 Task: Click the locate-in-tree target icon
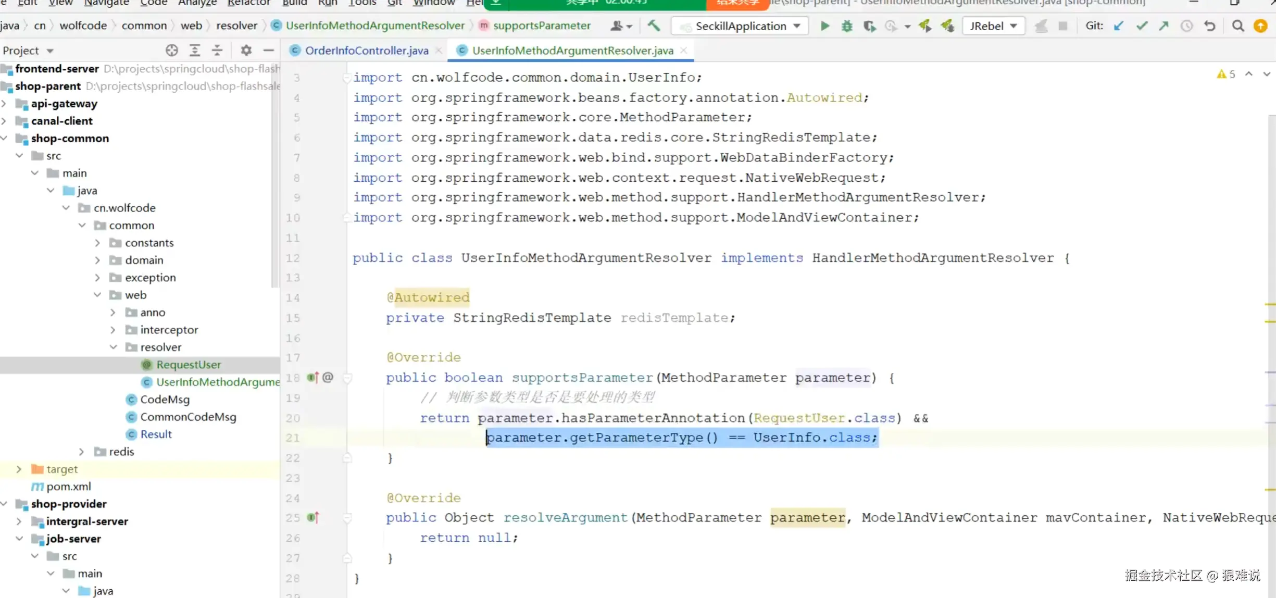coord(171,50)
